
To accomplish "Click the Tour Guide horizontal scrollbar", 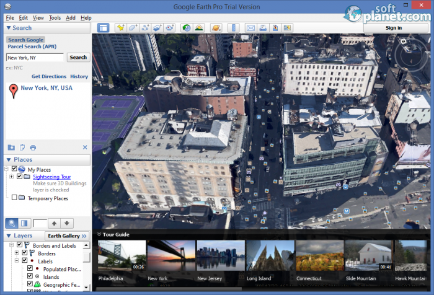I will tap(169, 289).
